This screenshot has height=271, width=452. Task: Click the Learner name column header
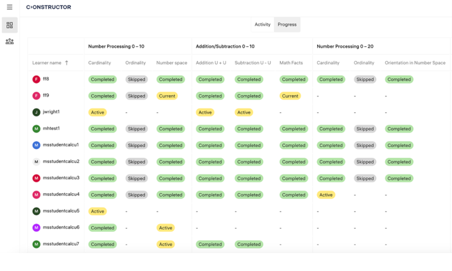tap(47, 63)
